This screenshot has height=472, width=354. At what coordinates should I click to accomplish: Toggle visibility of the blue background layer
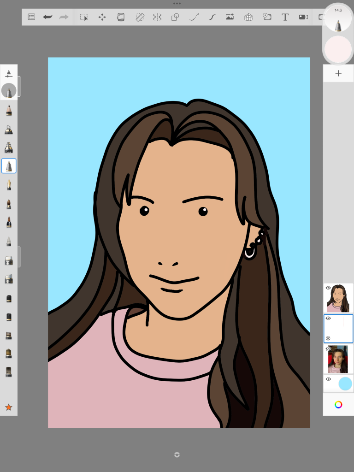point(328,379)
